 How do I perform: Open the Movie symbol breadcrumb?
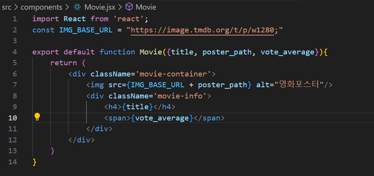point(146,7)
